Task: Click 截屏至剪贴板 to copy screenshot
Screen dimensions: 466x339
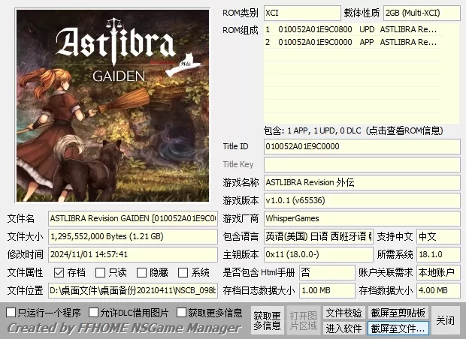Action: tap(398, 313)
